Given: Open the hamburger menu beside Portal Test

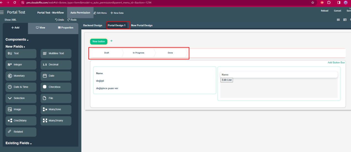Looking at the screenshot, I should [x=2, y=12].
